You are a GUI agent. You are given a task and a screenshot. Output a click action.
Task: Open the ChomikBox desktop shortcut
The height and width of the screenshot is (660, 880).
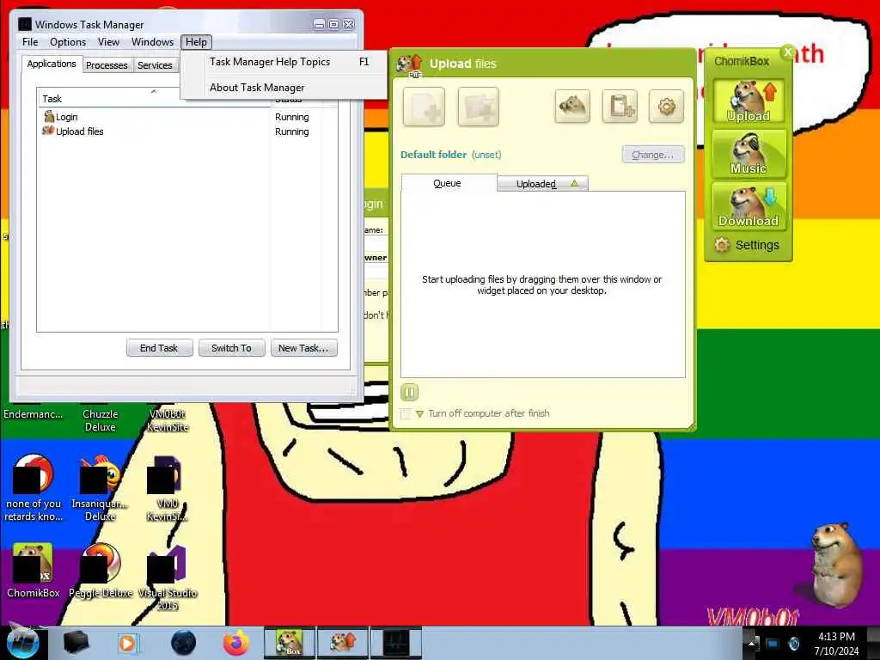tap(34, 571)
